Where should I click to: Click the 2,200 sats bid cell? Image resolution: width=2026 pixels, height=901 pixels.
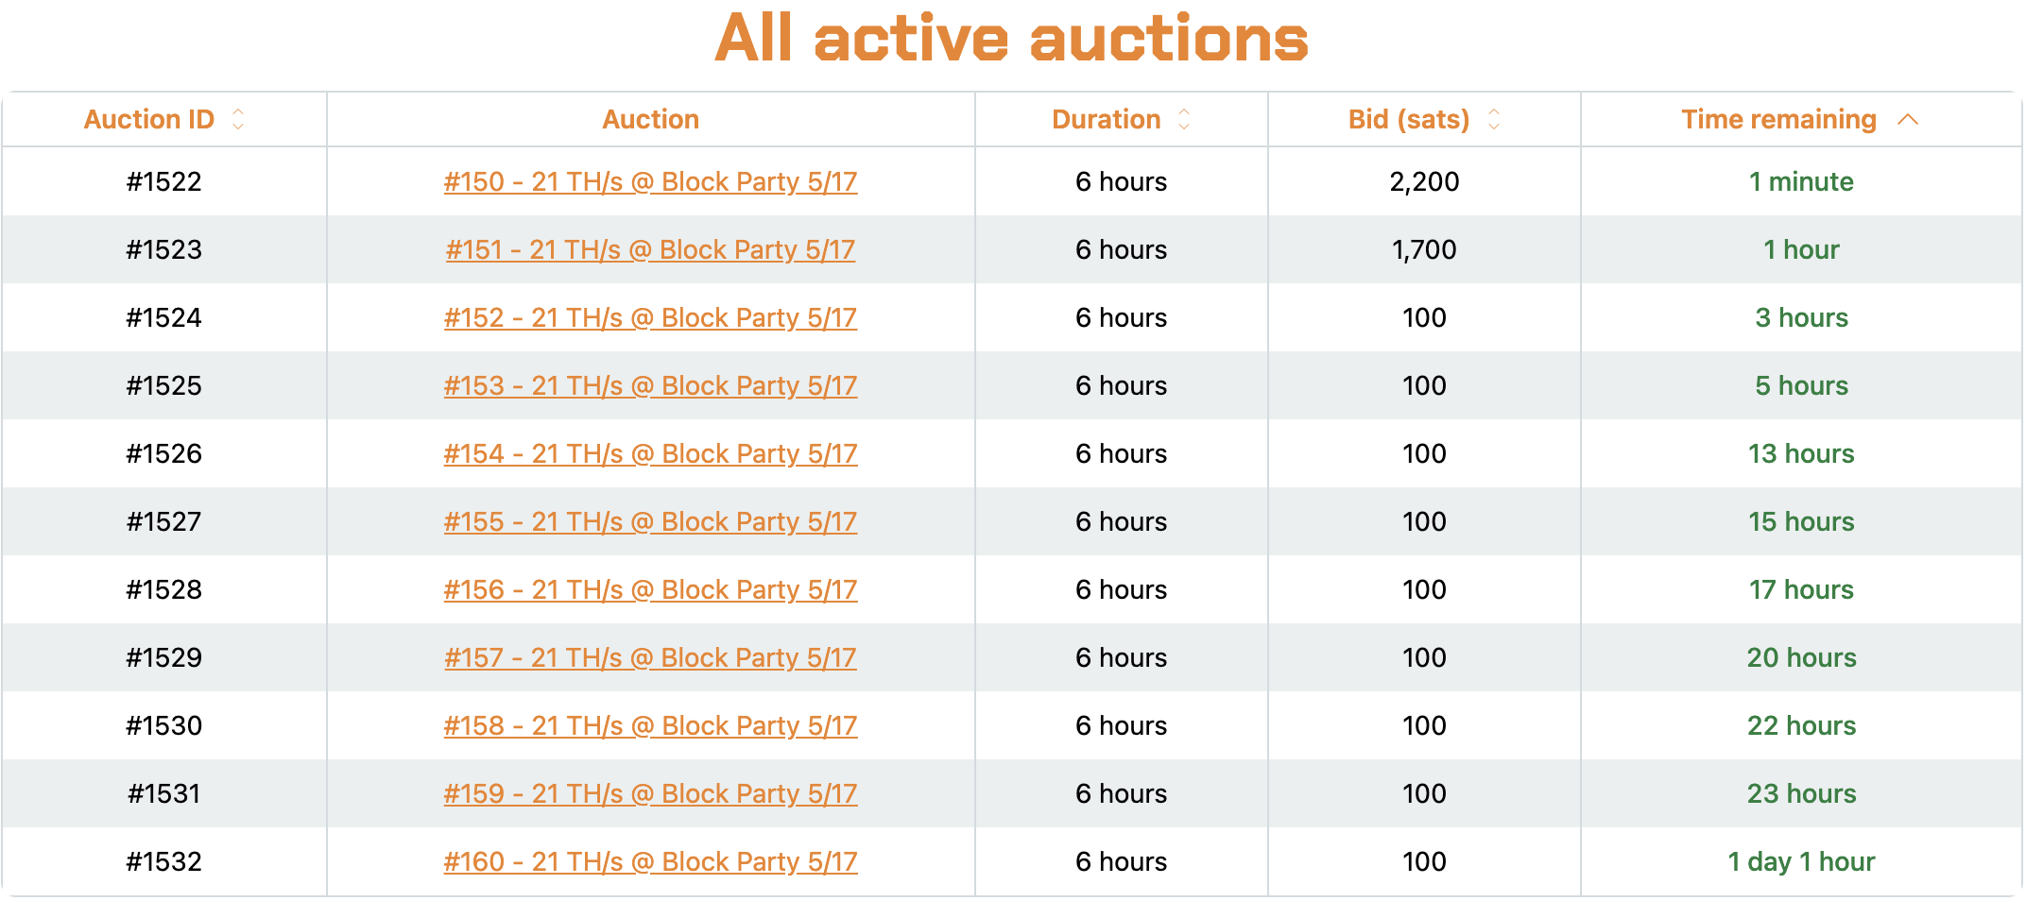1424,181
